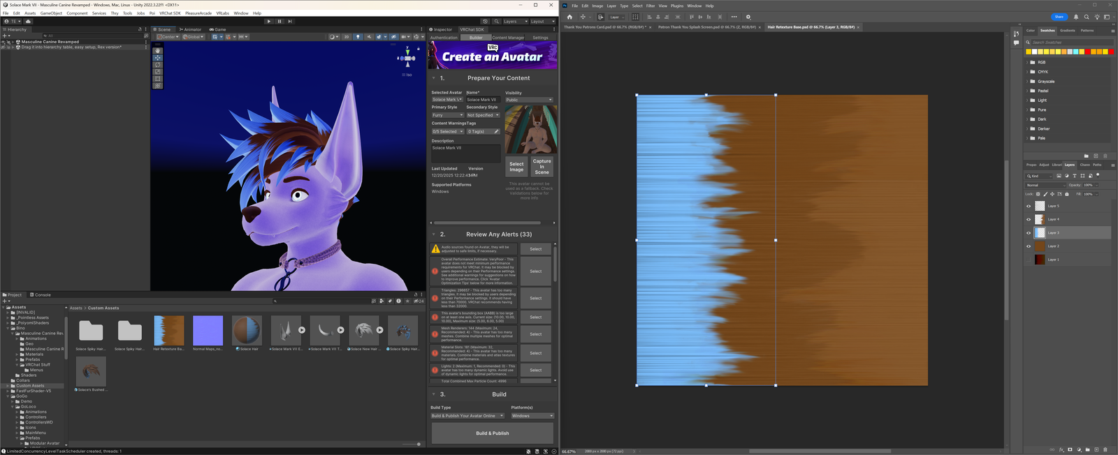
Task: Click the Build & Publish button
Action: [492, 433]
